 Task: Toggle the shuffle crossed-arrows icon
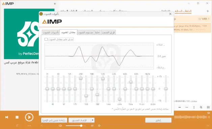tap(42, 126)
